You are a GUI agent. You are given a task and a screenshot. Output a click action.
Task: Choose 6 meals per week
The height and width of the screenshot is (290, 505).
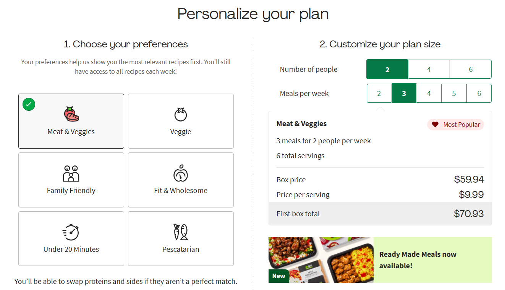[479, 94]
